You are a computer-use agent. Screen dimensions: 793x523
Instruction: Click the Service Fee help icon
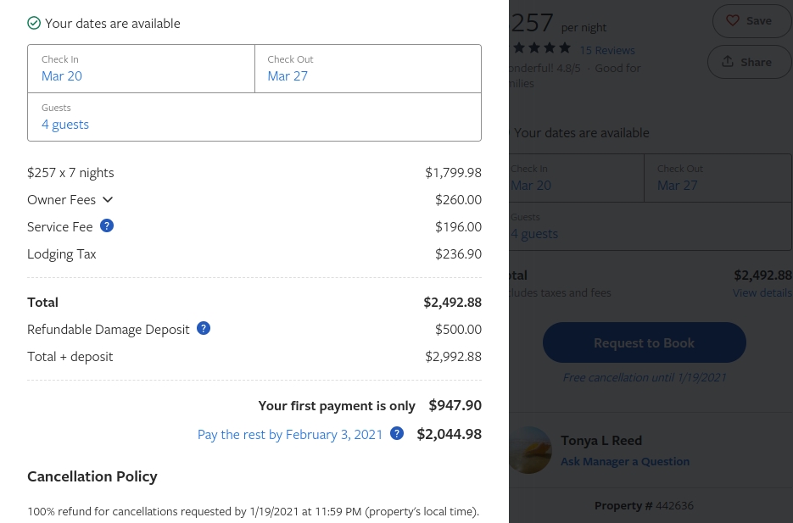click(x=107, y=225)
